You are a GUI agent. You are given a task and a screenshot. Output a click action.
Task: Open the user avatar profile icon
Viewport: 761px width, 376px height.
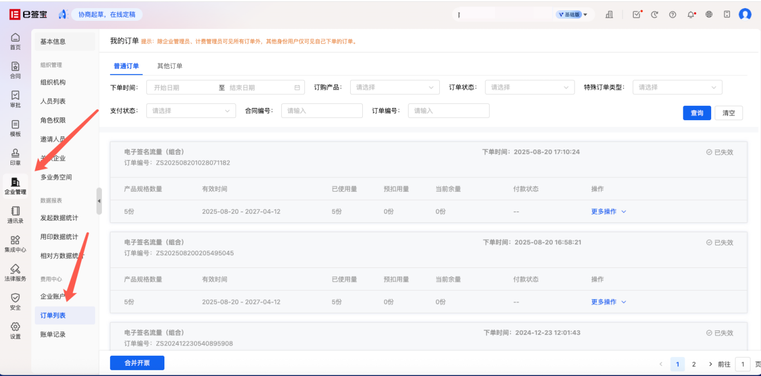745,15
